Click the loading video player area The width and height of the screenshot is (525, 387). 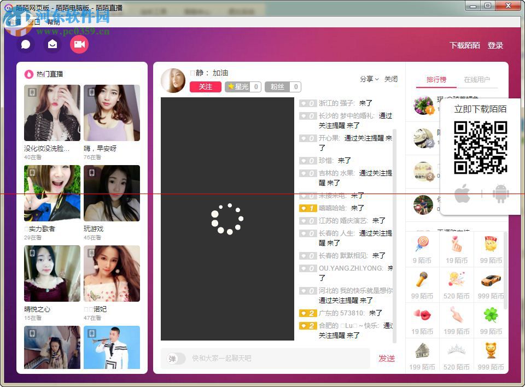(x=227, y=219)
